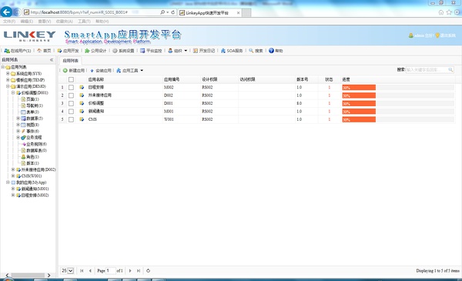Check the checkbox for the CMS row

[x=71, y=119]
